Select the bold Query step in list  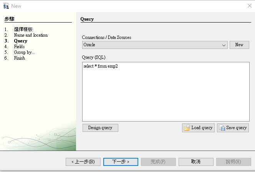tap(21, 41)
